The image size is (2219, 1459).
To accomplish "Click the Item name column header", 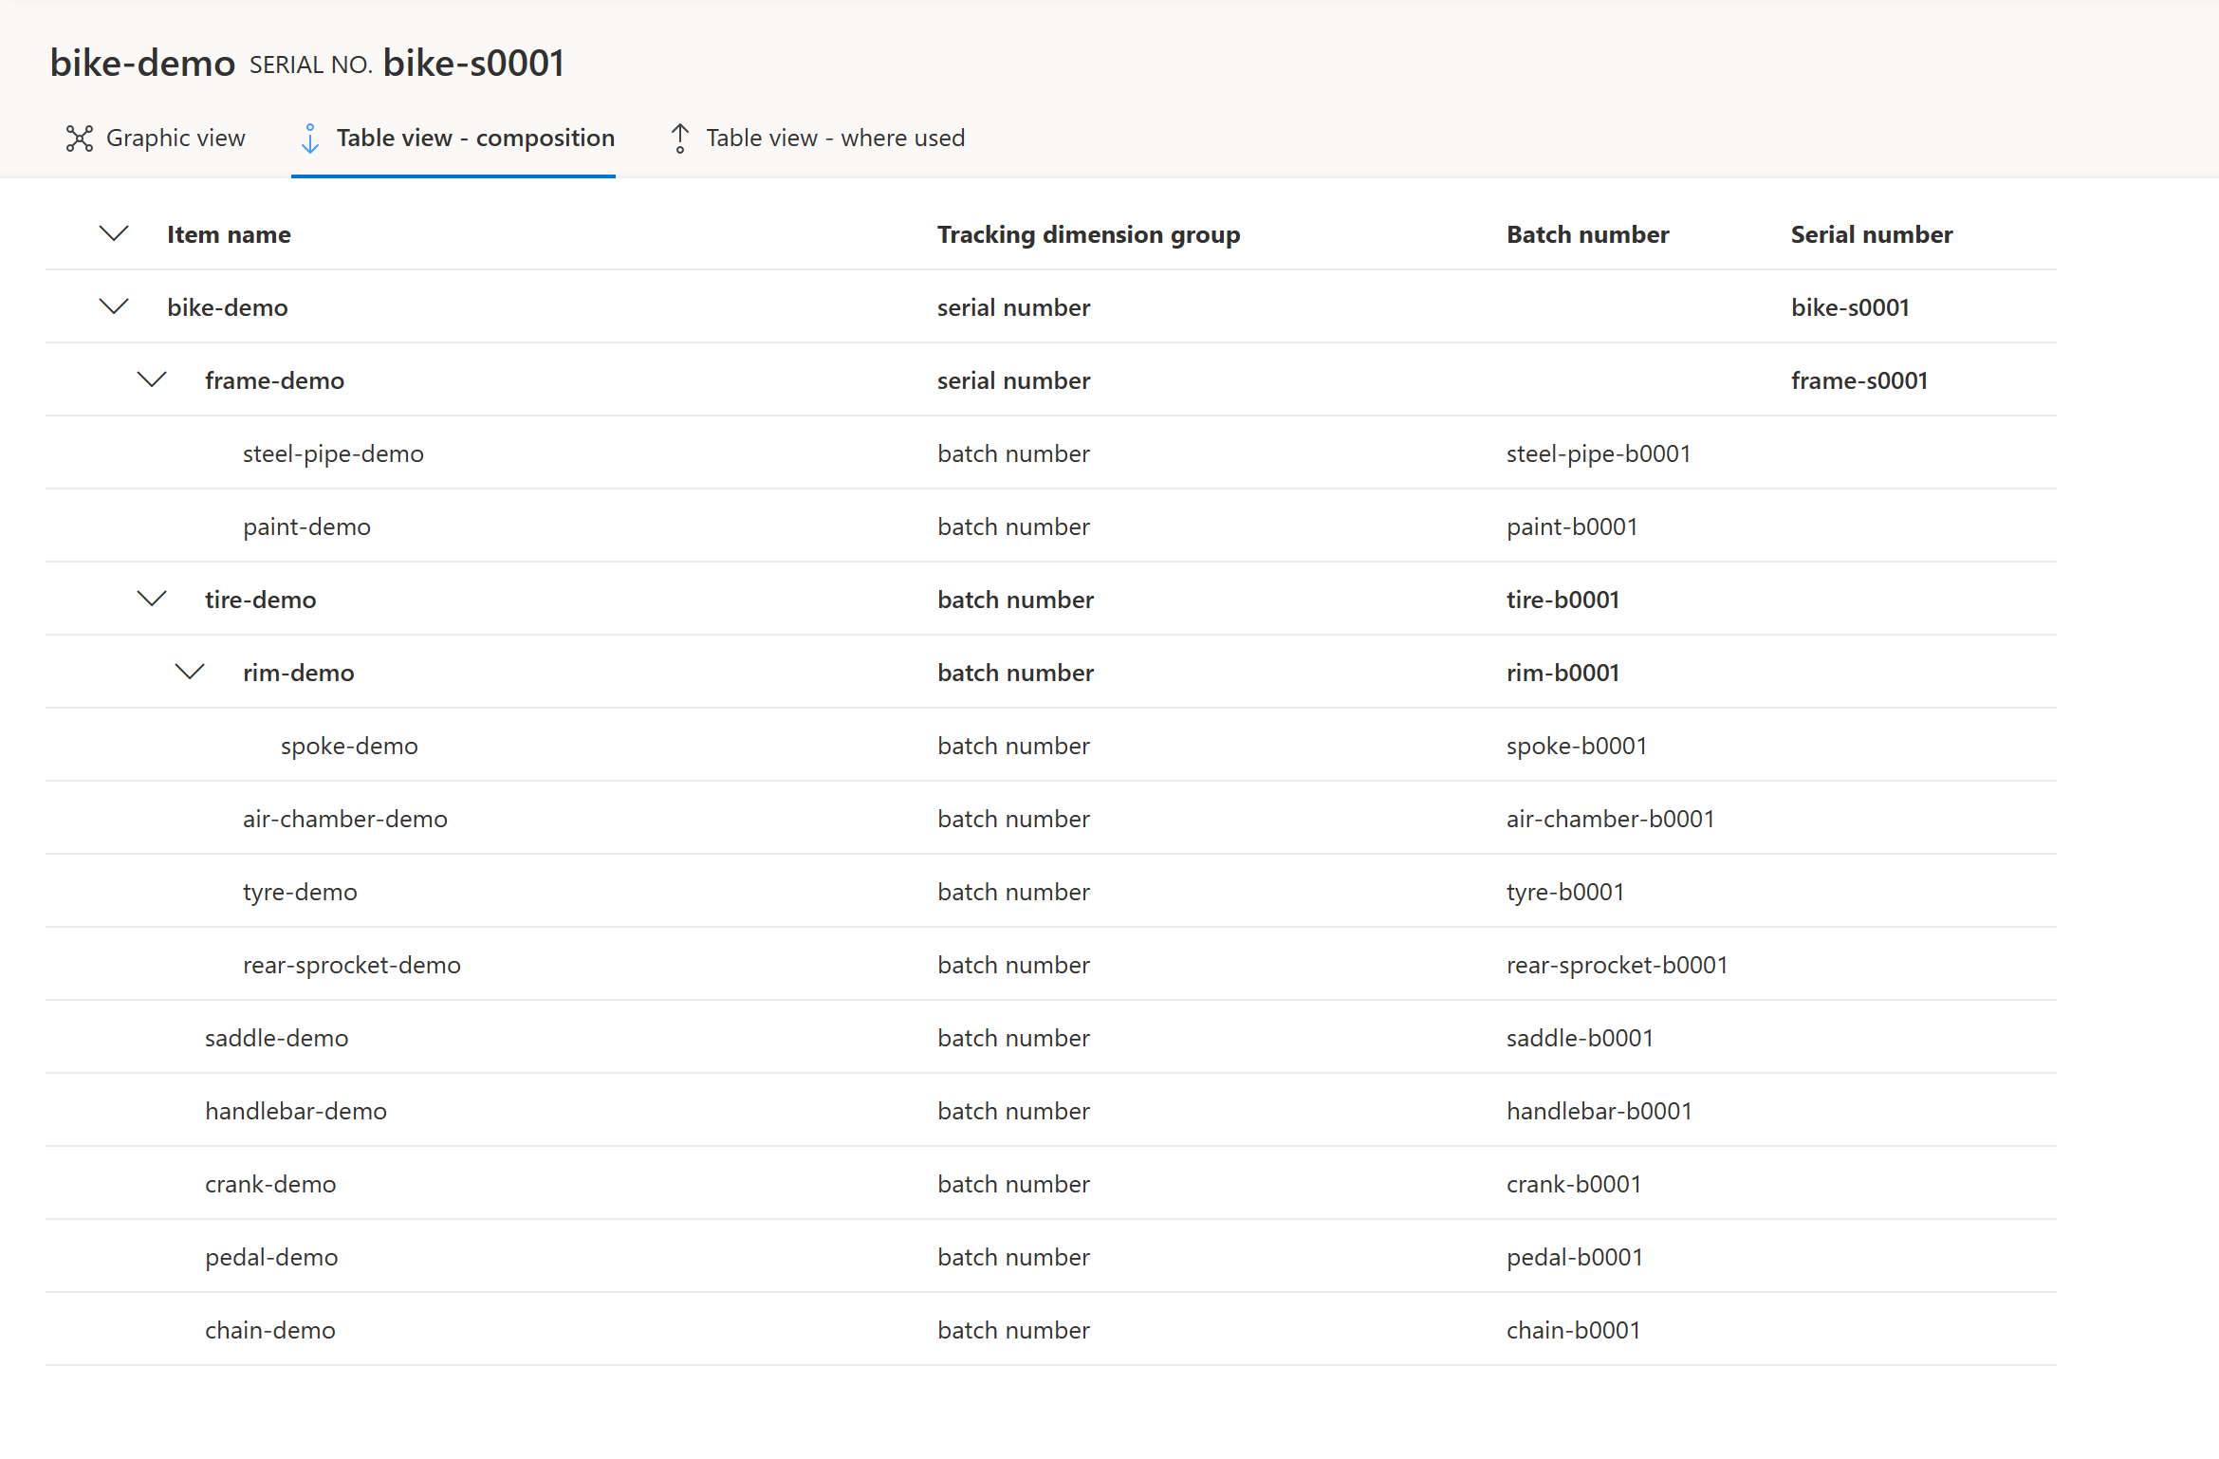I will [229, 234].
